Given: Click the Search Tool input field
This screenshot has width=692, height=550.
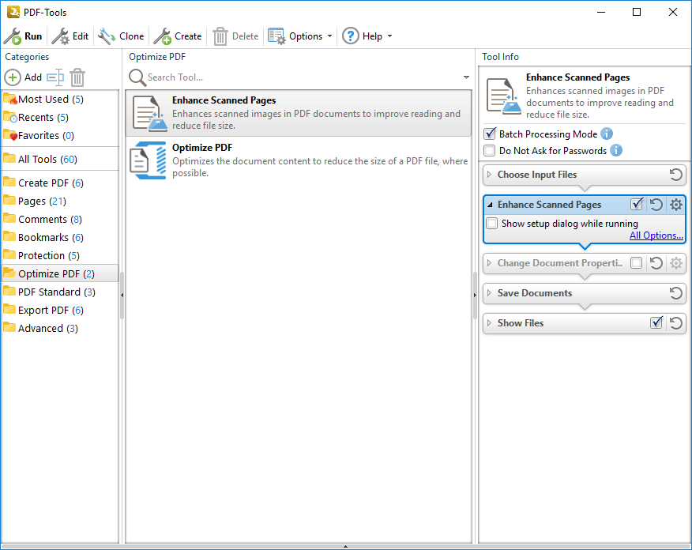Looking at the screenshot, I should pos(303,77).
